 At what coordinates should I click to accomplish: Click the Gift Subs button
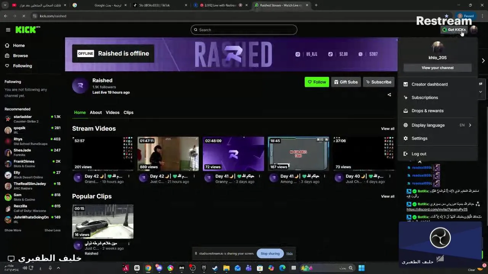point(346,82)
